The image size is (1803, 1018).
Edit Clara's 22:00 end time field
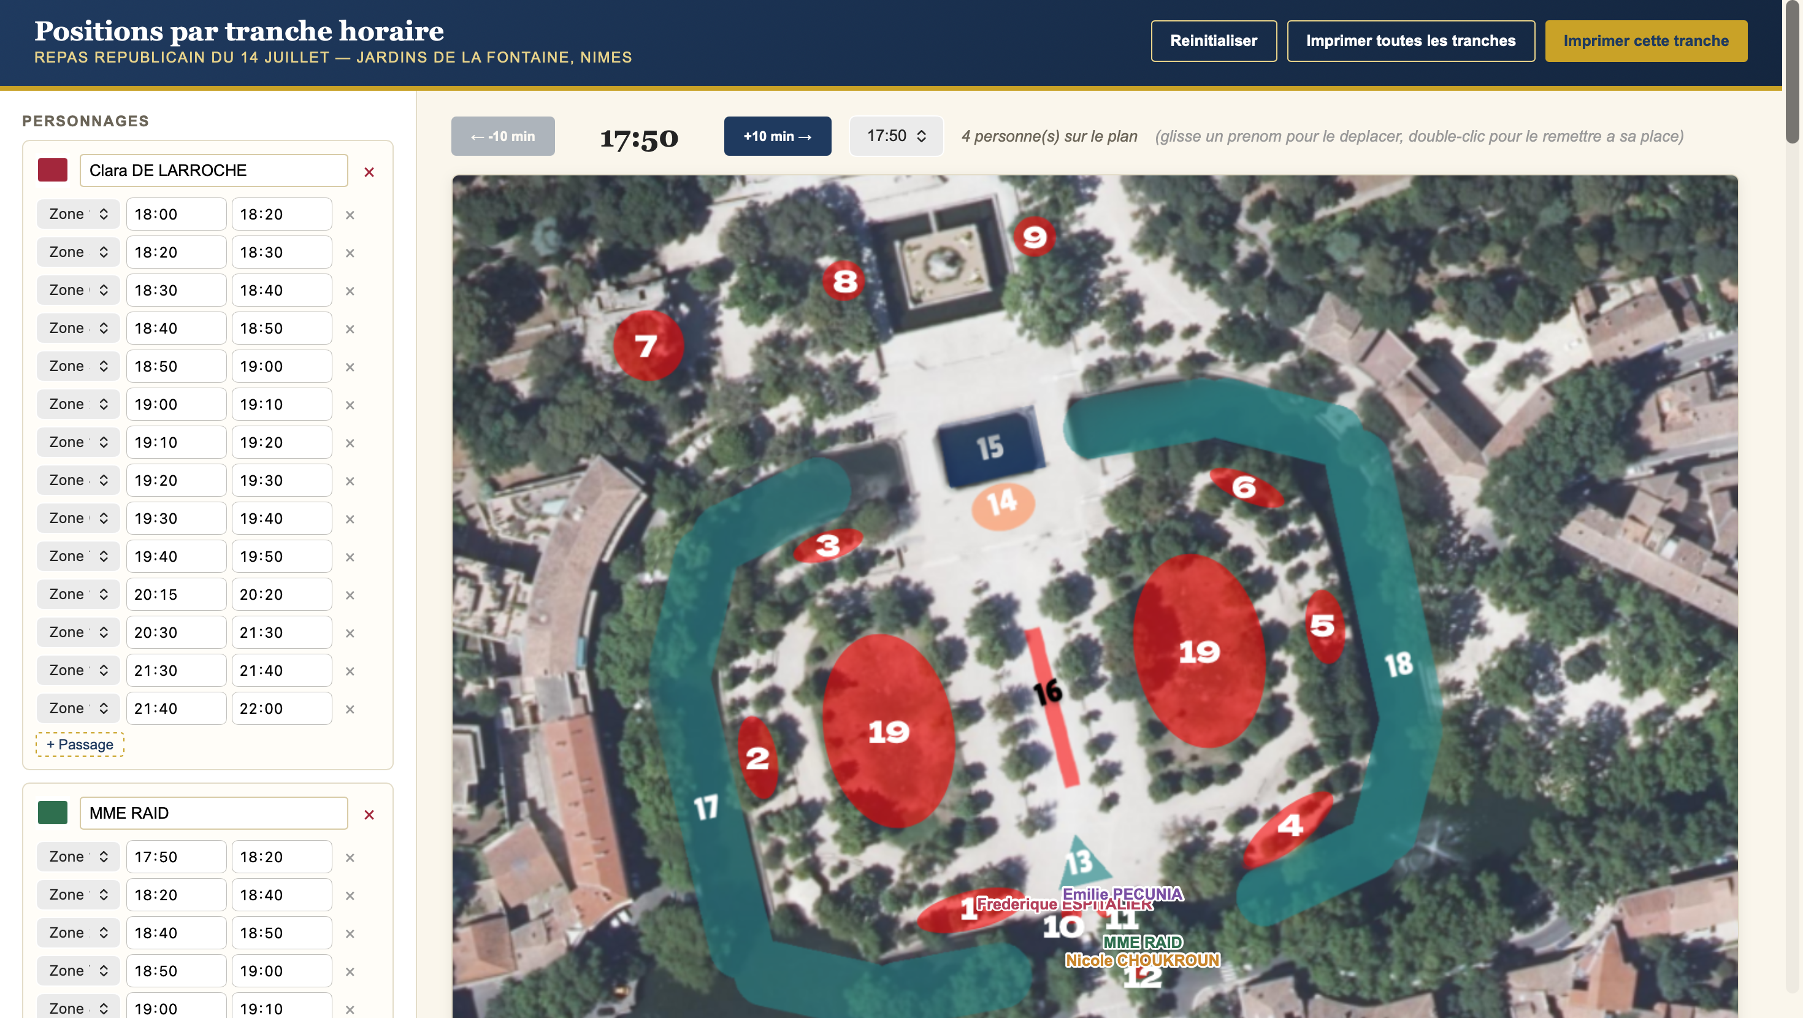click(281, 708)
